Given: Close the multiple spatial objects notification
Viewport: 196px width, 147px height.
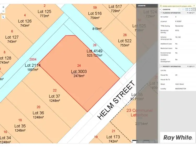Looking at the screenshot, I should point(194,5).
